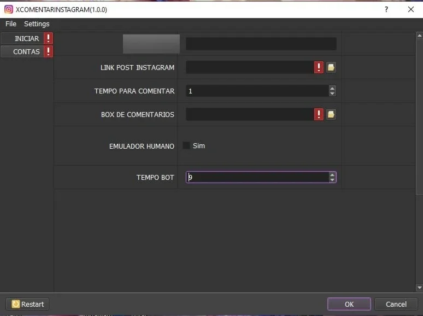Click the BOX DE COMENTARIOS label
This screenshot has width=423, height=316.
(138, 114)
